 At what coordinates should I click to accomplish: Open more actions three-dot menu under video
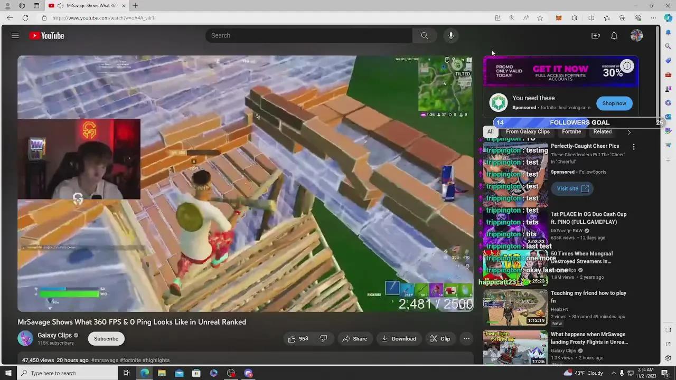tap(466, 339)
